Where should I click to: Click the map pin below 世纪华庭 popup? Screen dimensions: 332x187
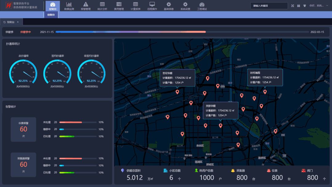[177, 92]
